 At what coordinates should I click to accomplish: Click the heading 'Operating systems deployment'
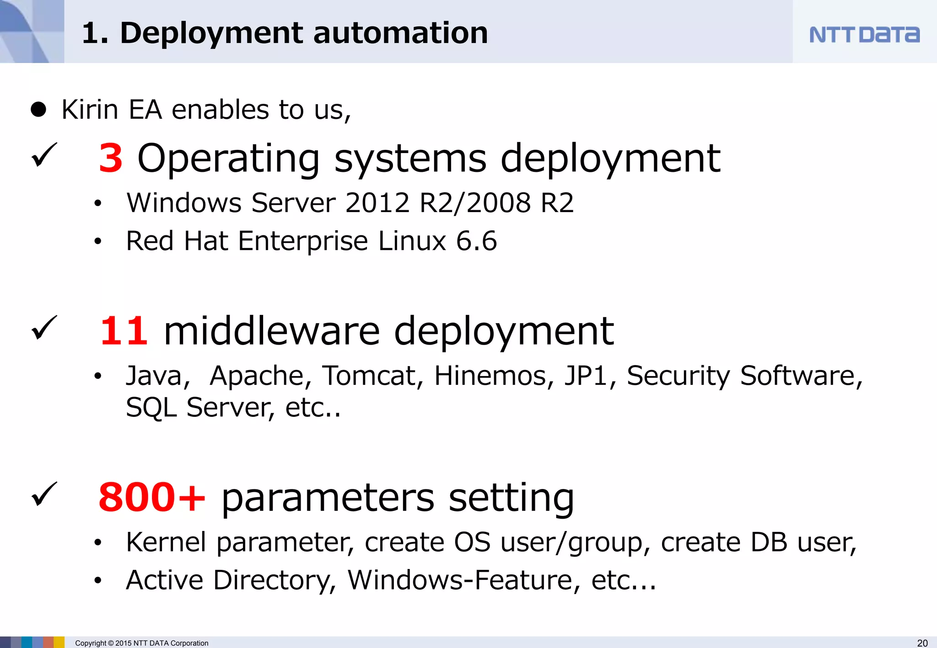pyautogui.click(x=429, y=159)
